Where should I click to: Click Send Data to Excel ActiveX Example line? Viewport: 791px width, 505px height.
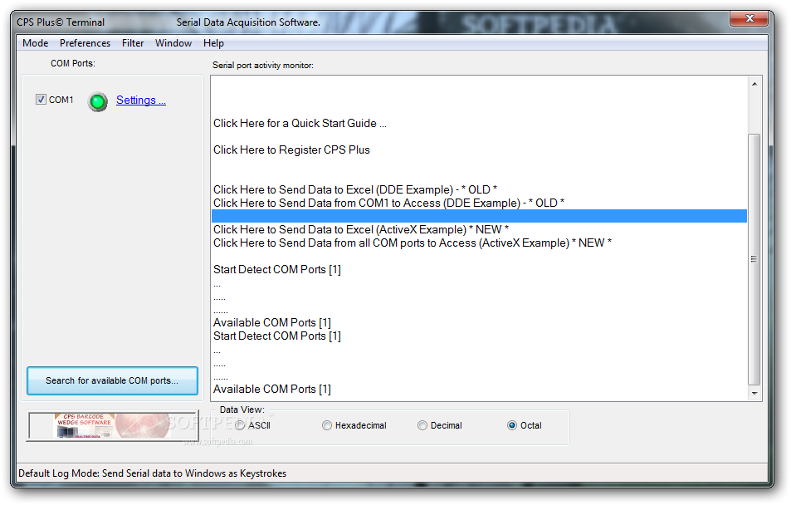coord(361,230)
